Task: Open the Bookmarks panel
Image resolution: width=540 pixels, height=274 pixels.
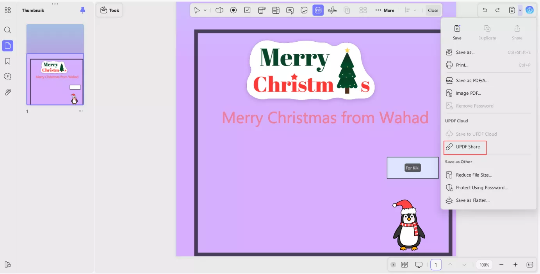Action: 7,61
